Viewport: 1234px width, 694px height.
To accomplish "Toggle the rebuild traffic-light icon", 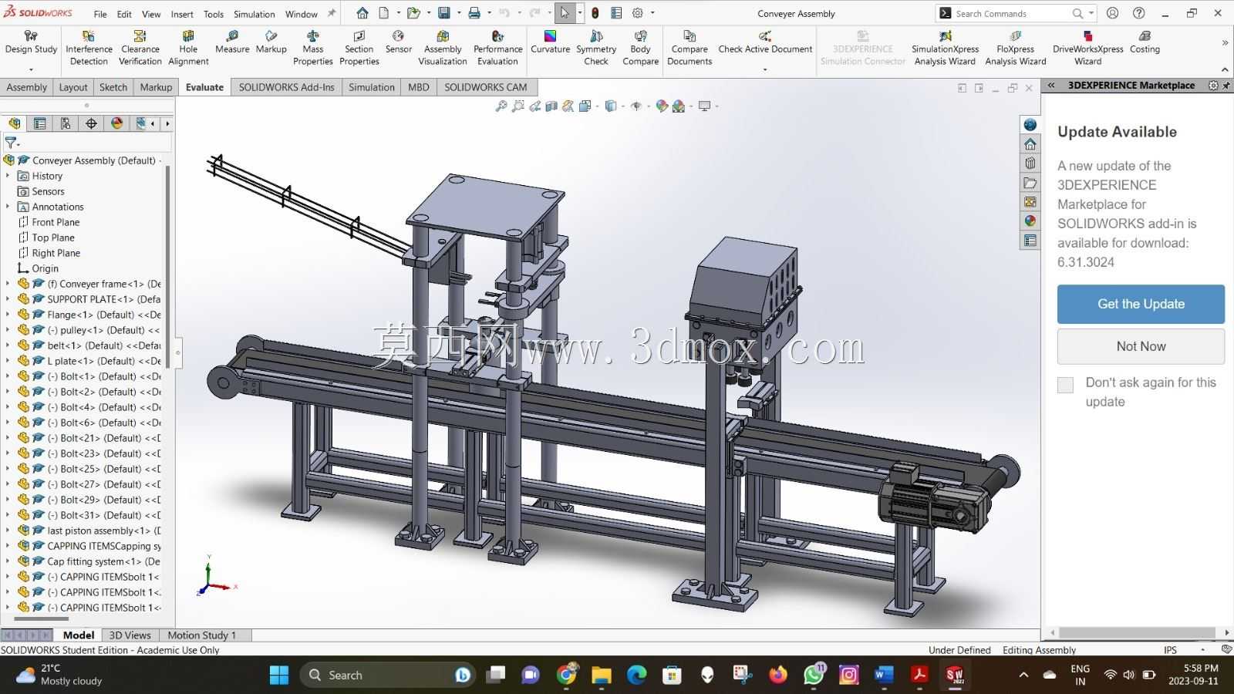I will [595, 13].
